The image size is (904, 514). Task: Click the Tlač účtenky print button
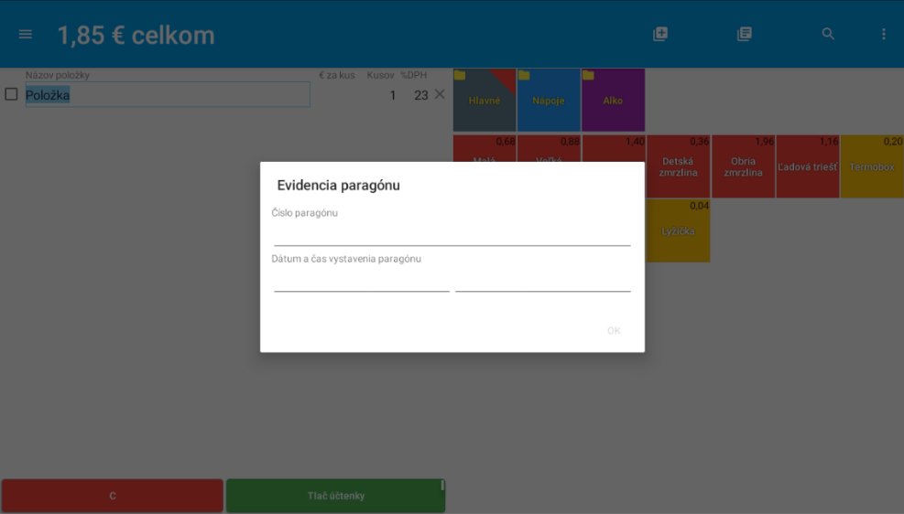335,496
